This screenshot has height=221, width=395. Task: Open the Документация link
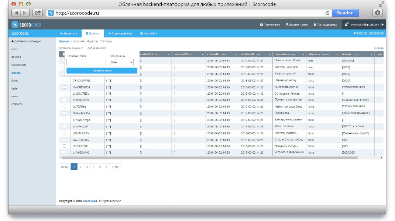click(x=297, y=25)
